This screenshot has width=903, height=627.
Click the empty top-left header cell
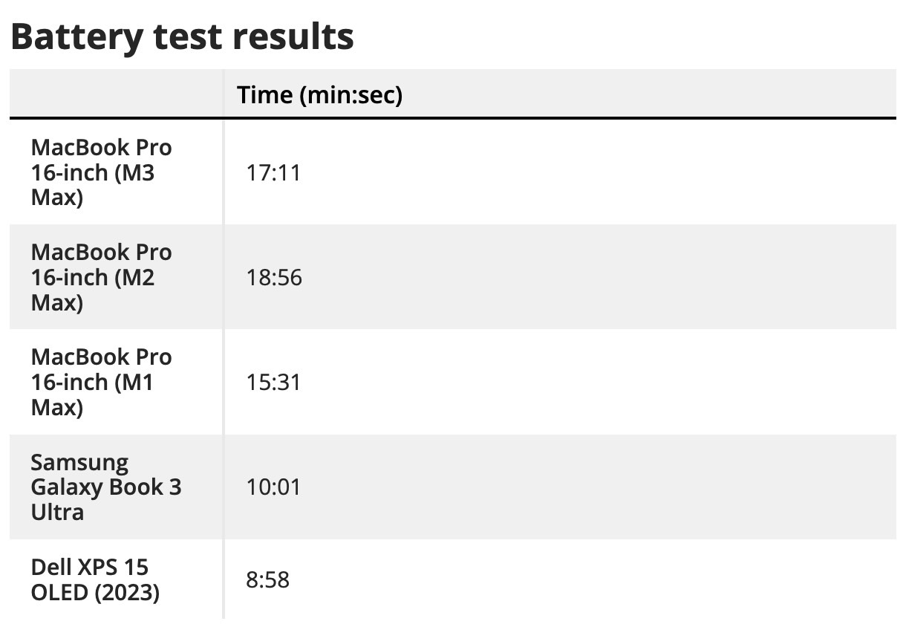pos(116,94)
